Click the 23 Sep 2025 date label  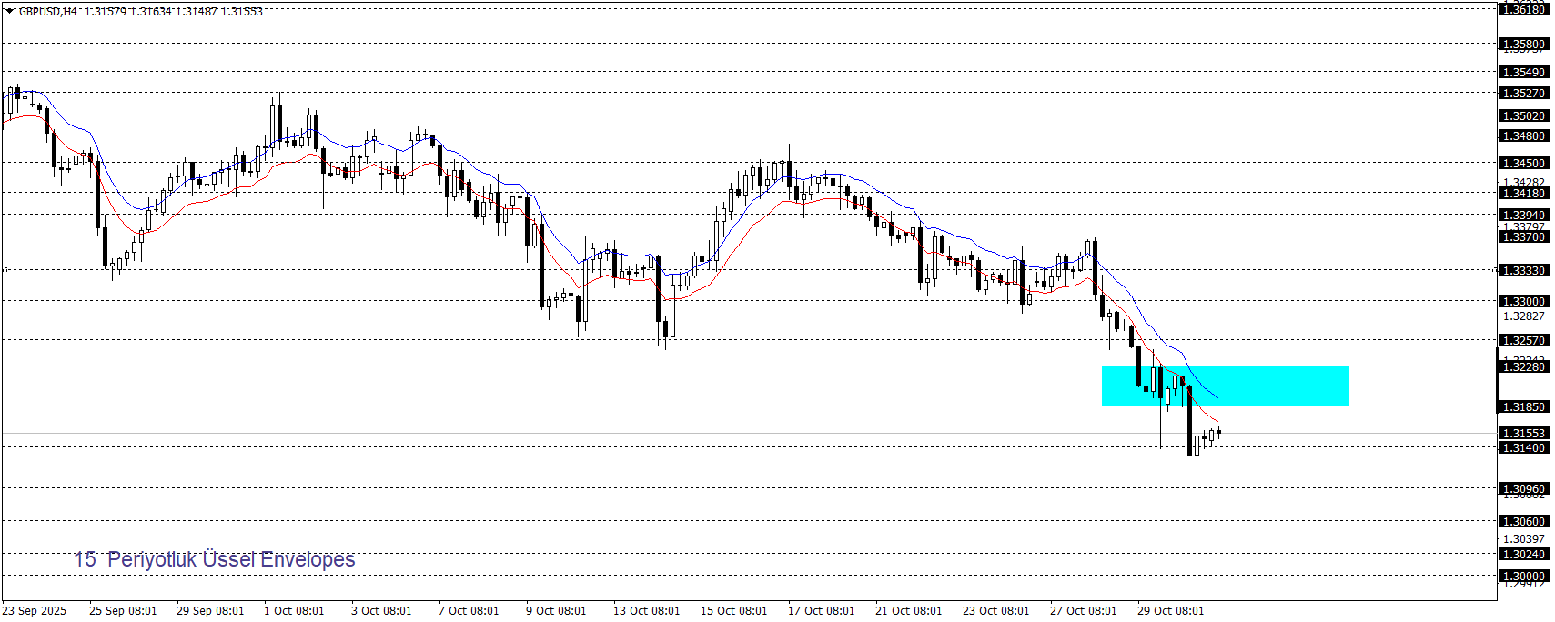tap(35, 610)
